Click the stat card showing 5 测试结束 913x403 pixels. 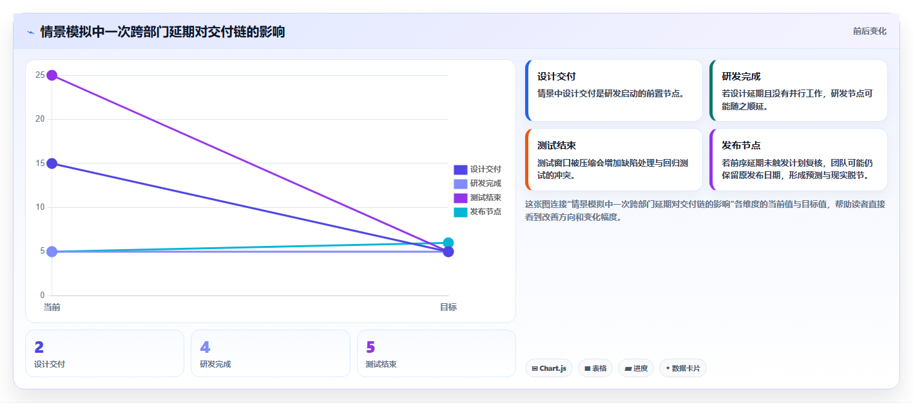pyautogui.click(x=436, y=353)
